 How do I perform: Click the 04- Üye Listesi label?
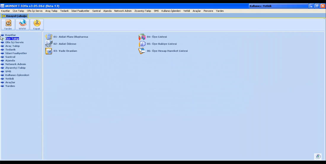pos(157,37)
